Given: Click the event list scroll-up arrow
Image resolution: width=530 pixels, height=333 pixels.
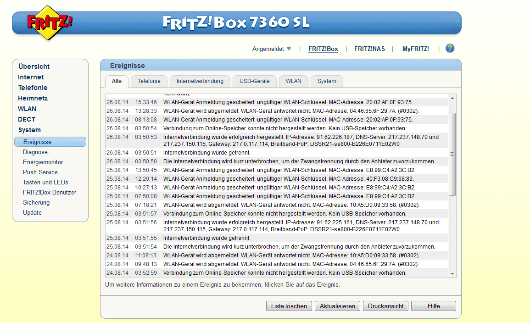Looking at the screenshot, I should (x=452, y=98).
